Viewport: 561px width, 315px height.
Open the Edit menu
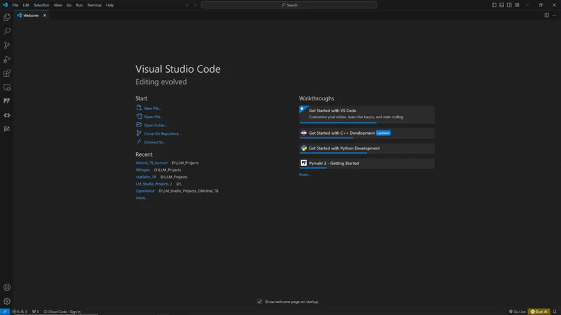point(26,5)
